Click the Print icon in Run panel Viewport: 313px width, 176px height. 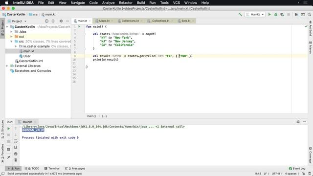[x=16, y=154]
